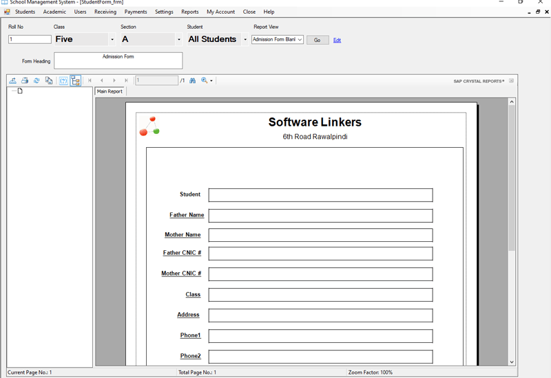
Task: Click the Student label in form
Action: pyautogui.click(x=190, y=194)
